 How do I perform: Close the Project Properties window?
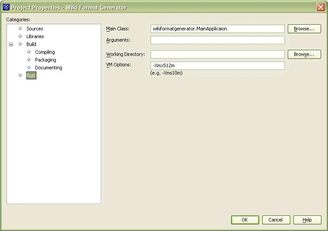pos(321,7)
